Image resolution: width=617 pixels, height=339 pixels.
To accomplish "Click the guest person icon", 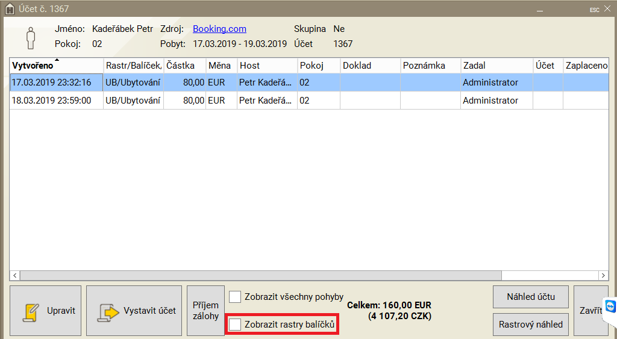I will pos(30,37).
